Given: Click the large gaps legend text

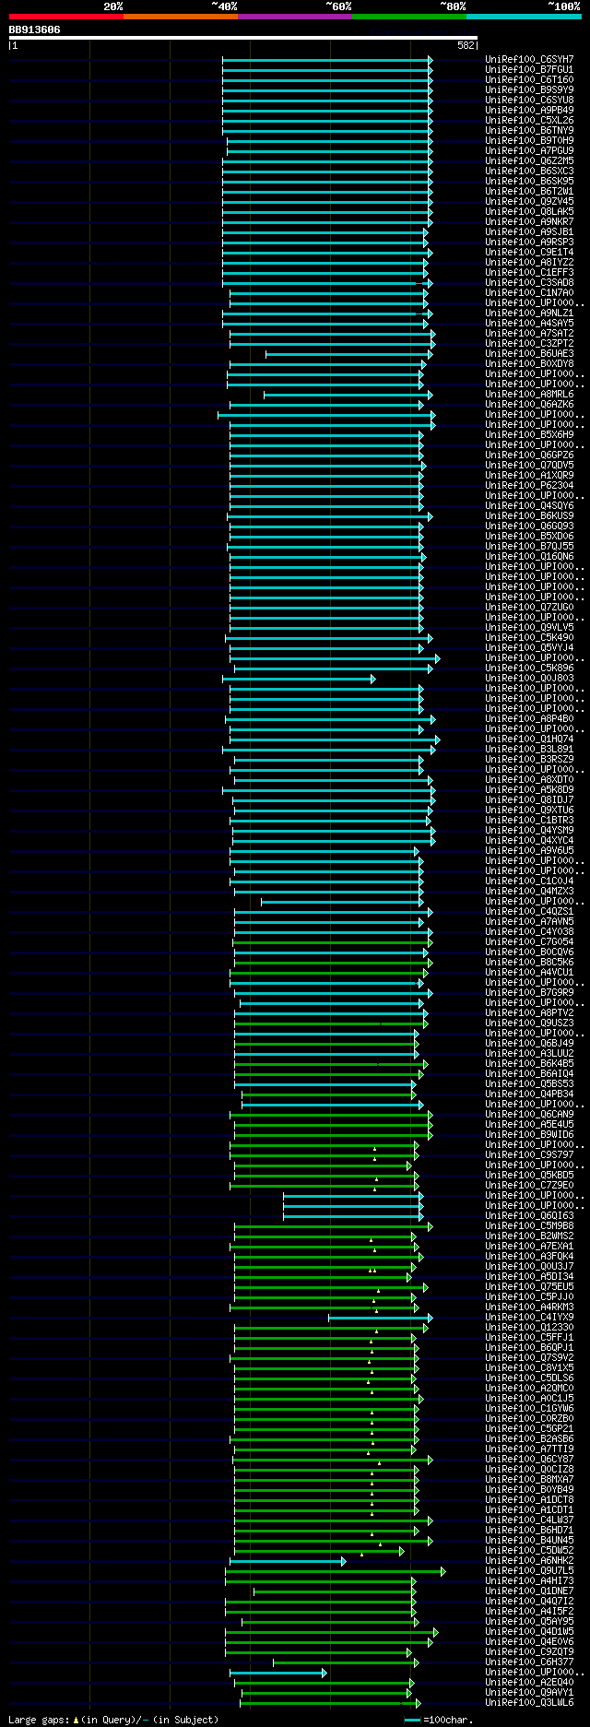Looking at the screenshot, I should [x=113, y=1720].
